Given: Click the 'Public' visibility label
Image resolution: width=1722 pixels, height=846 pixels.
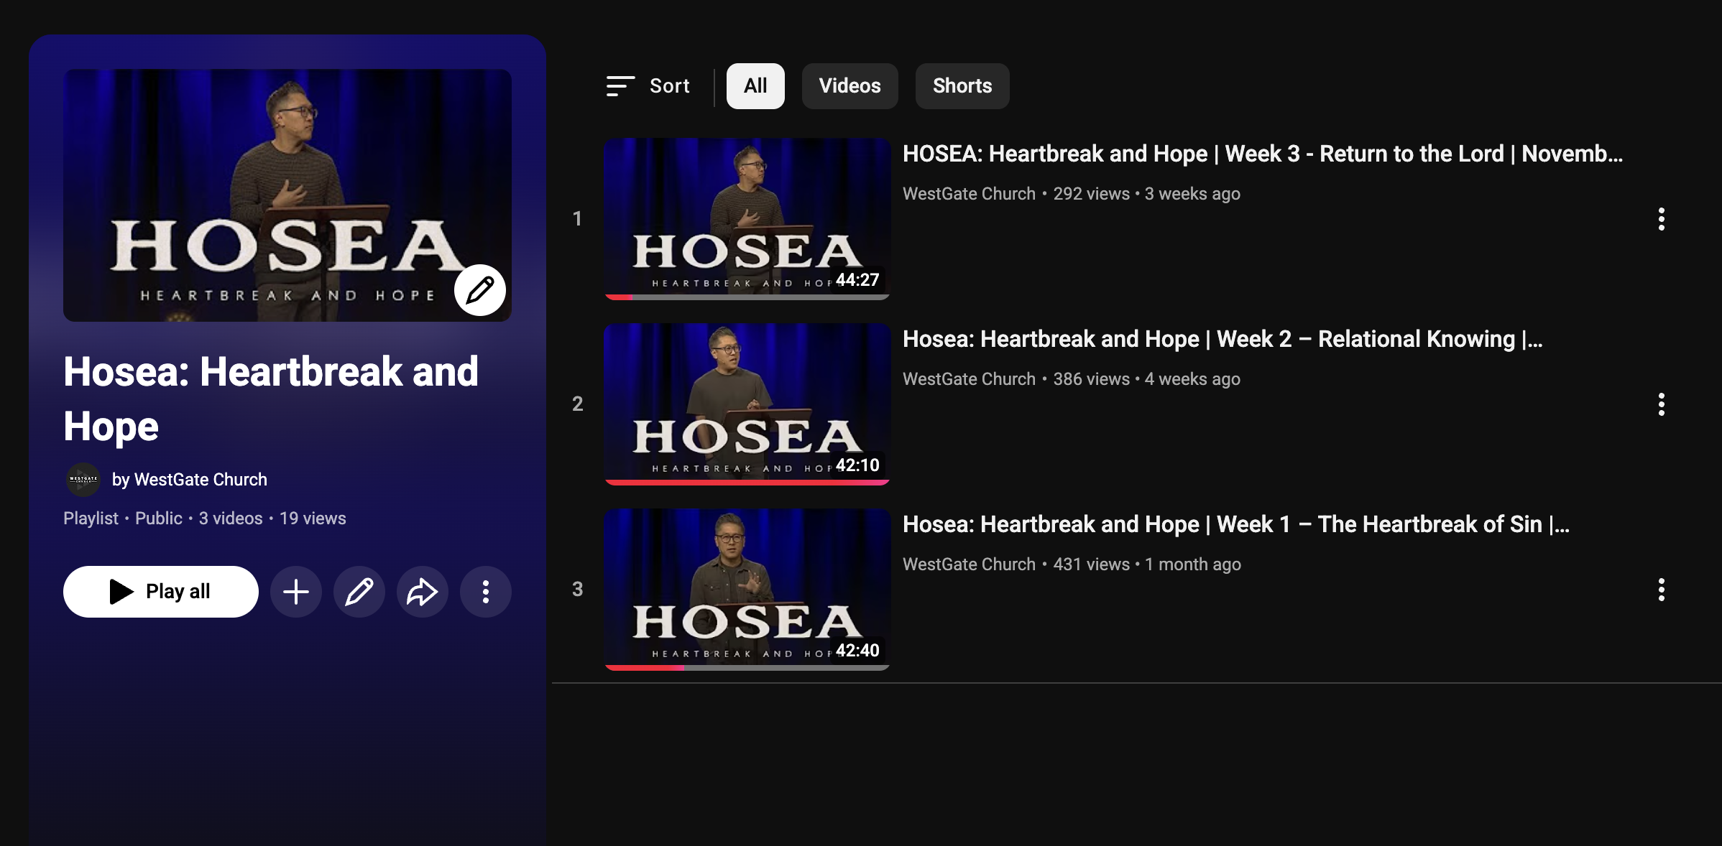Looking at the screenshot, I should coord(159,519).
